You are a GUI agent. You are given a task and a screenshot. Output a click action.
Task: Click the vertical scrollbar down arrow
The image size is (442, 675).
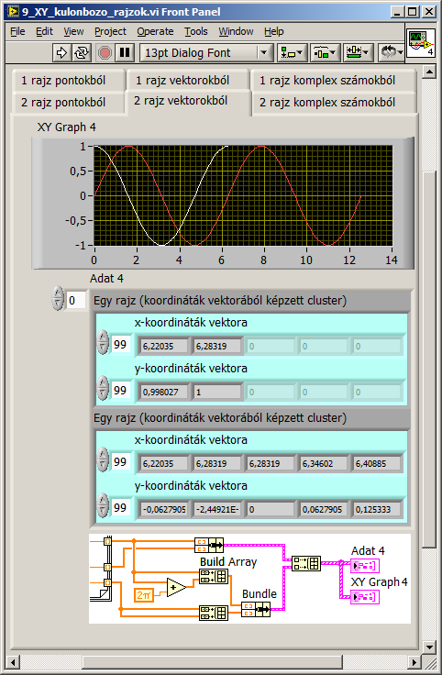pyautogui.click(x=428, y=647)
